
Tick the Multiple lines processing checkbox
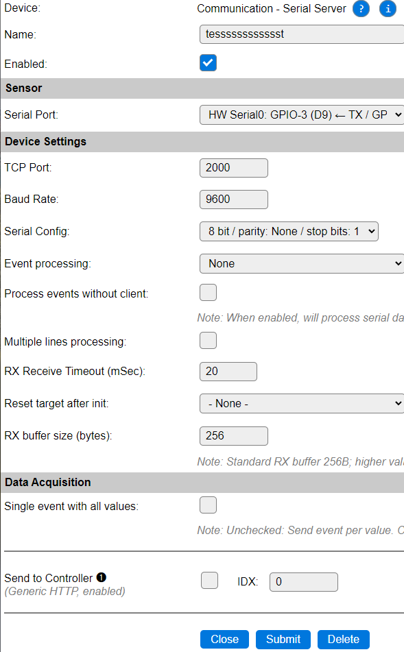[208, 340]
